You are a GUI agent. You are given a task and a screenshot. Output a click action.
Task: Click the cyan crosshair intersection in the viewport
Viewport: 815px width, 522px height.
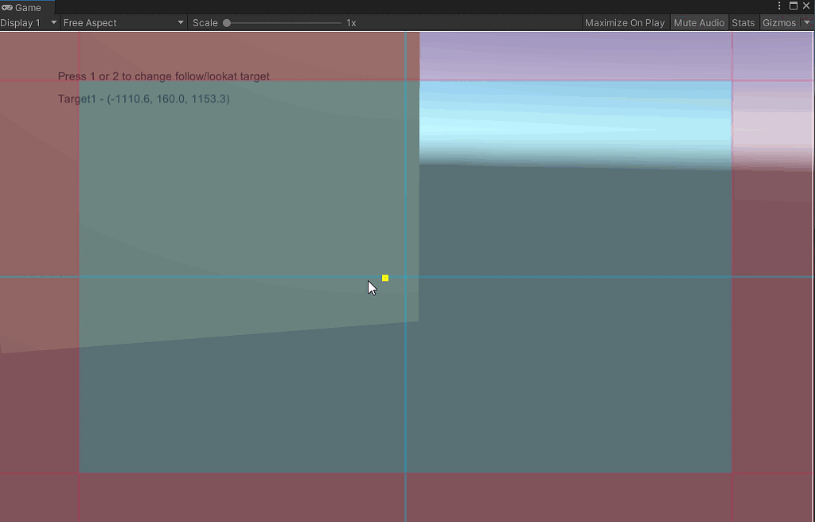click(x=406, y=278)
